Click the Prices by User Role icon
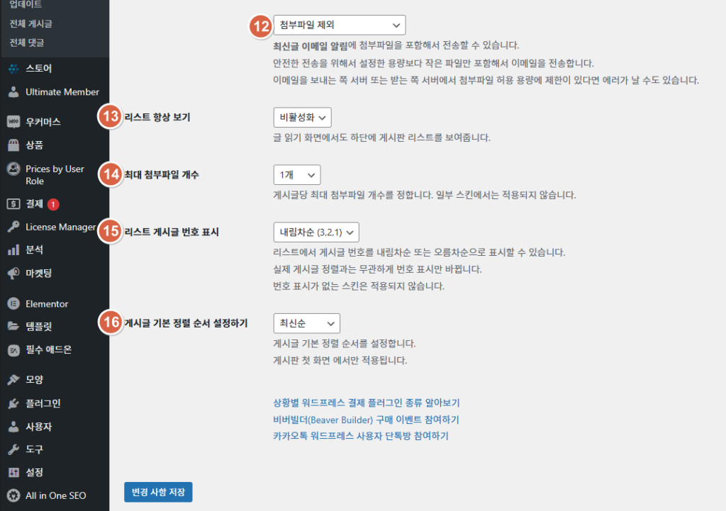Viewport: 726px width, 511px height. click(13, 169)
